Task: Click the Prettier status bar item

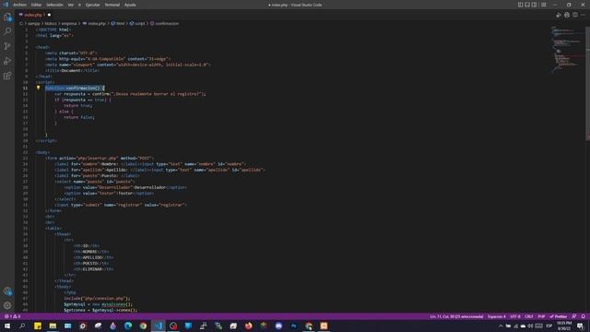Action: (x=559, y=316)
